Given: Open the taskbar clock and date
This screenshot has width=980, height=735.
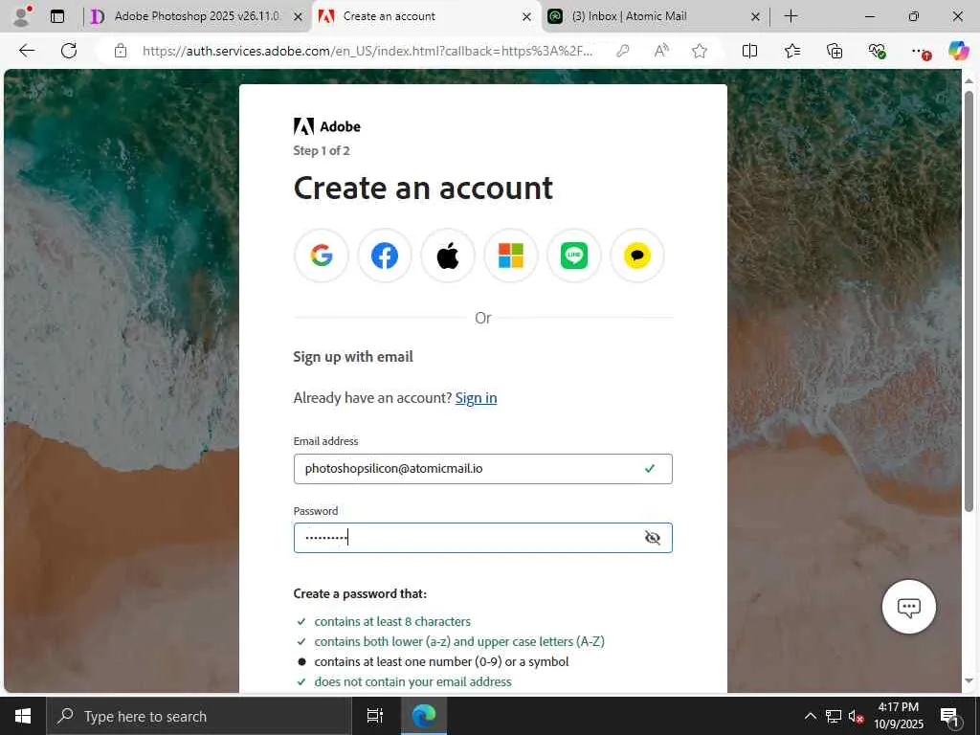Looking at the screenshot, I should (x=899, y=716).
